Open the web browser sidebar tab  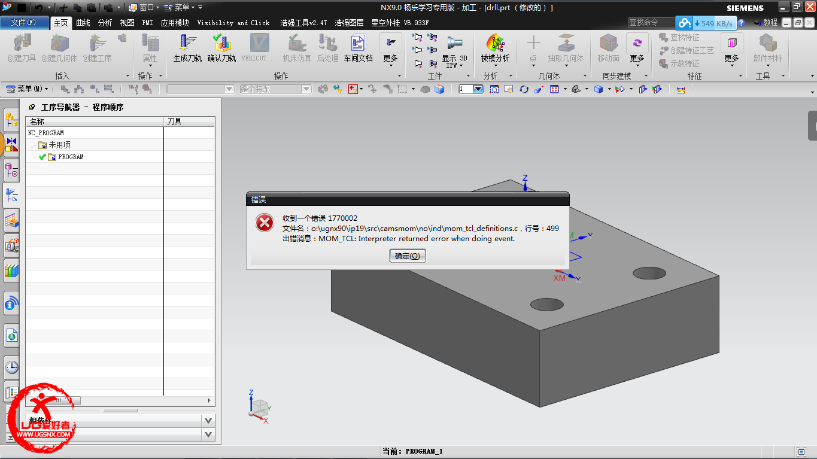point(11,336)
